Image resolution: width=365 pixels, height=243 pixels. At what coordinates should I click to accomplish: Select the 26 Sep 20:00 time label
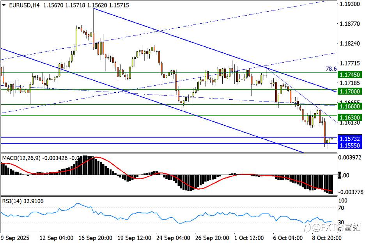pyautogui.click(x=212, y=238)
